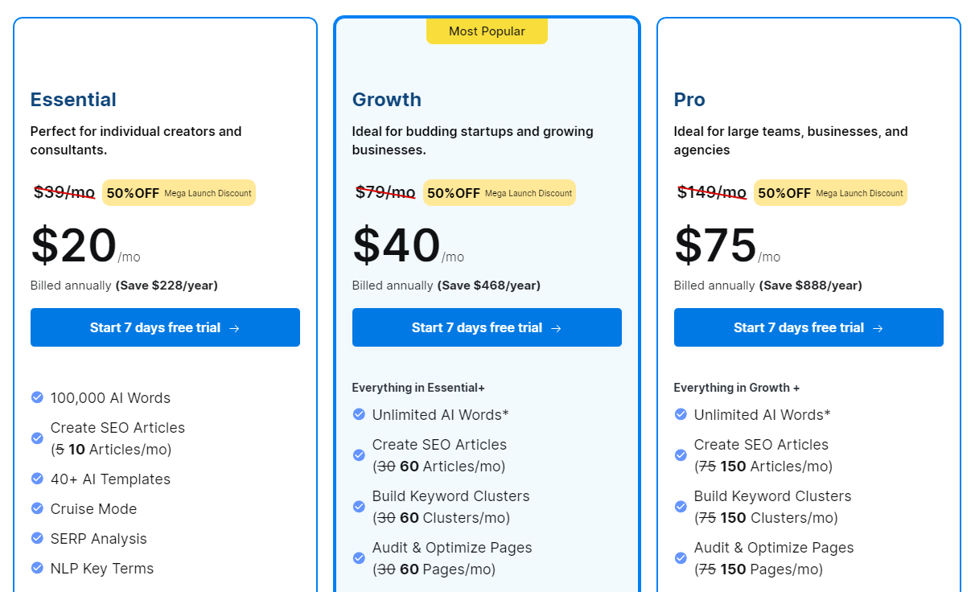The image size is (975, 592).
Task: Click checkmark icon next to NLP Key Terms
Action: point(37,568)
